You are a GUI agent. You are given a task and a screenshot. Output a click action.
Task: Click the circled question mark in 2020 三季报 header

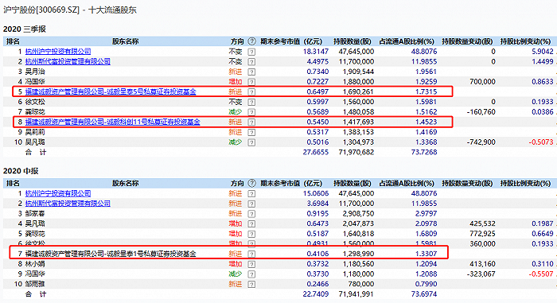point(252,41)
